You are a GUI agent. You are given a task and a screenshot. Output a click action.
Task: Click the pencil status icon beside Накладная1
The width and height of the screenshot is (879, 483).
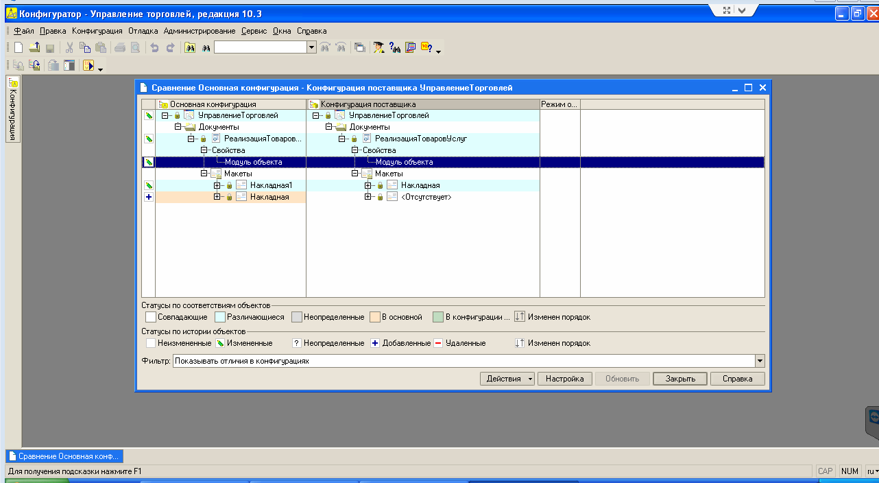click(x=148, y=185)
